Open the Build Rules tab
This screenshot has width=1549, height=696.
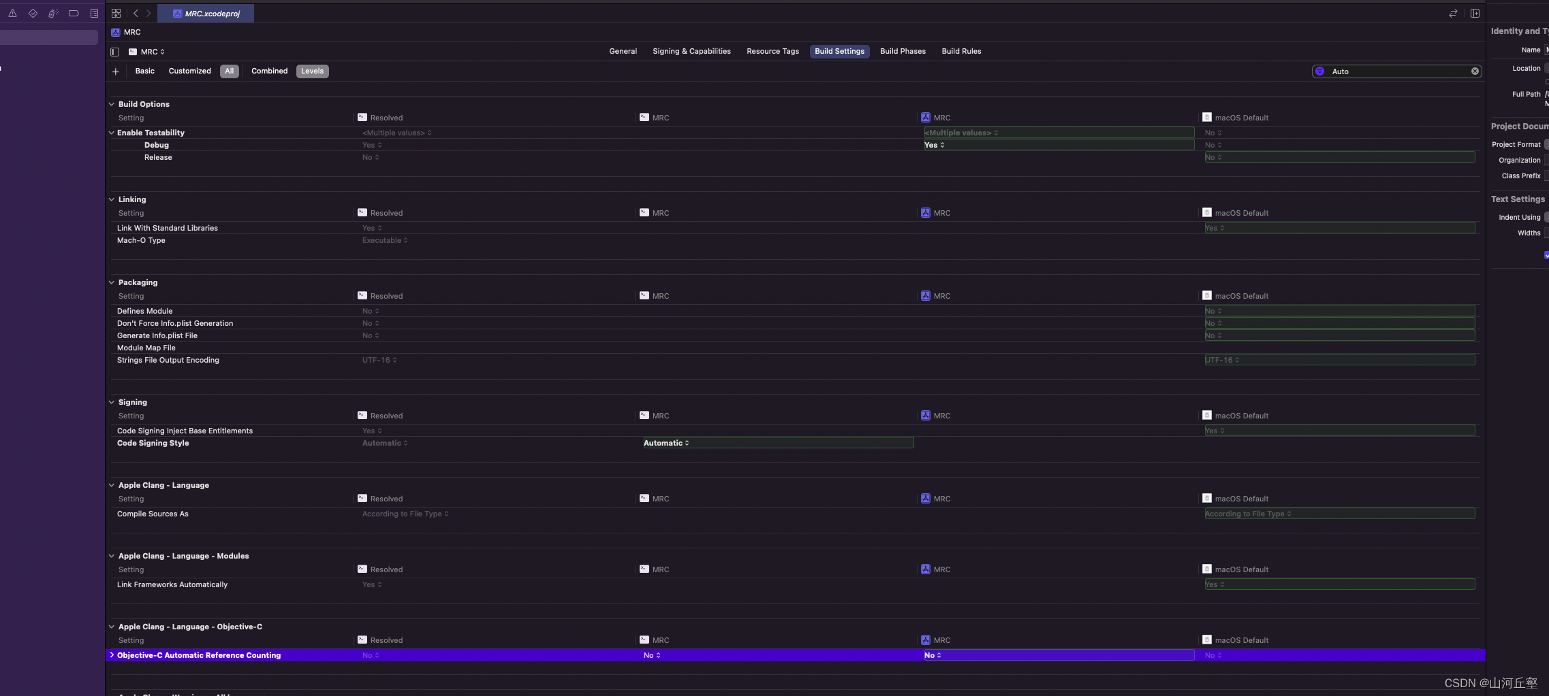[961, 51]
